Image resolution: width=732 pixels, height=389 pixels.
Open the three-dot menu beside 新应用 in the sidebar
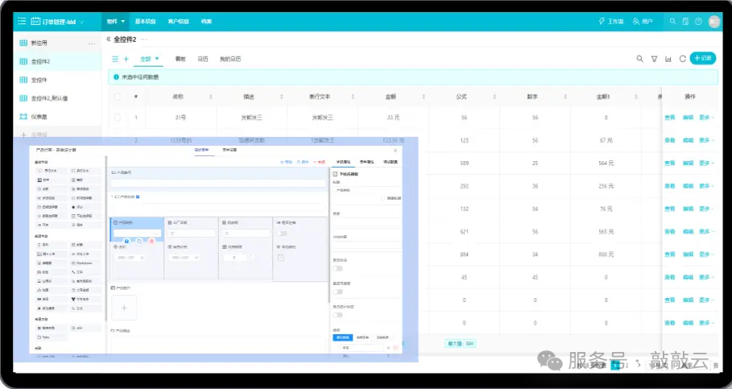[92, 43]
